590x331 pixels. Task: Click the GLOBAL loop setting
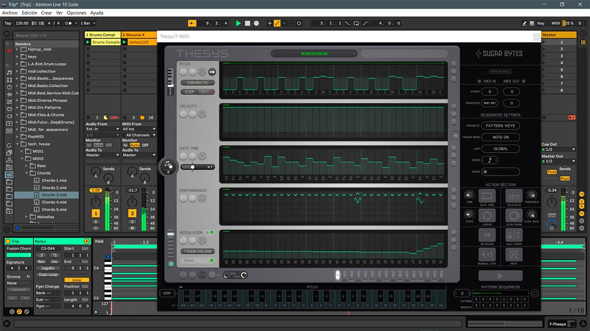[x=501, y=149]
